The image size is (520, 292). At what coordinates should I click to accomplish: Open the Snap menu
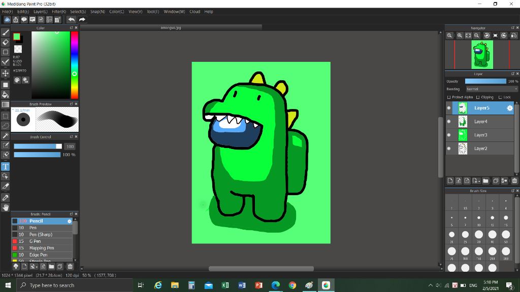tap(97, 12)
